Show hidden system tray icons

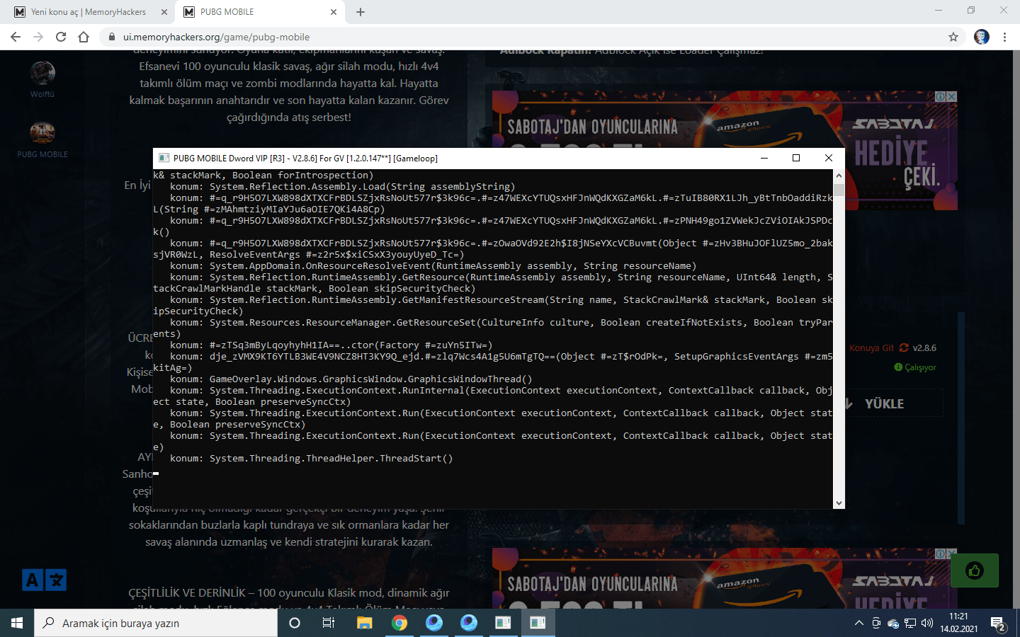(859, 623)
